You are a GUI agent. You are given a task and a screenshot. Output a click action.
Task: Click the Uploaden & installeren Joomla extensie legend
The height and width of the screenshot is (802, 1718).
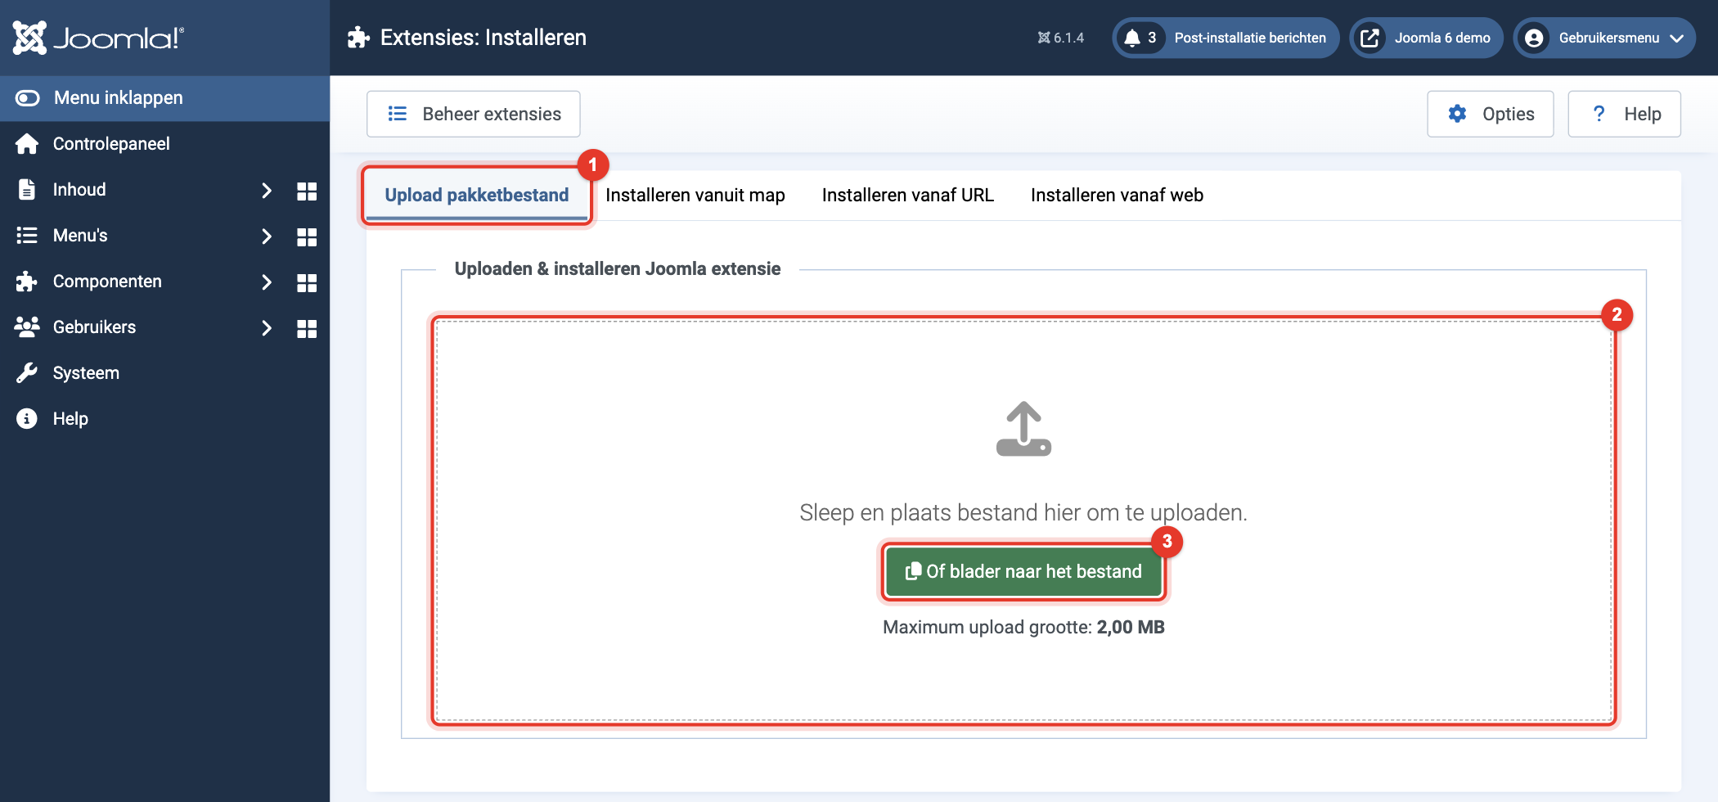coord(618,268)
